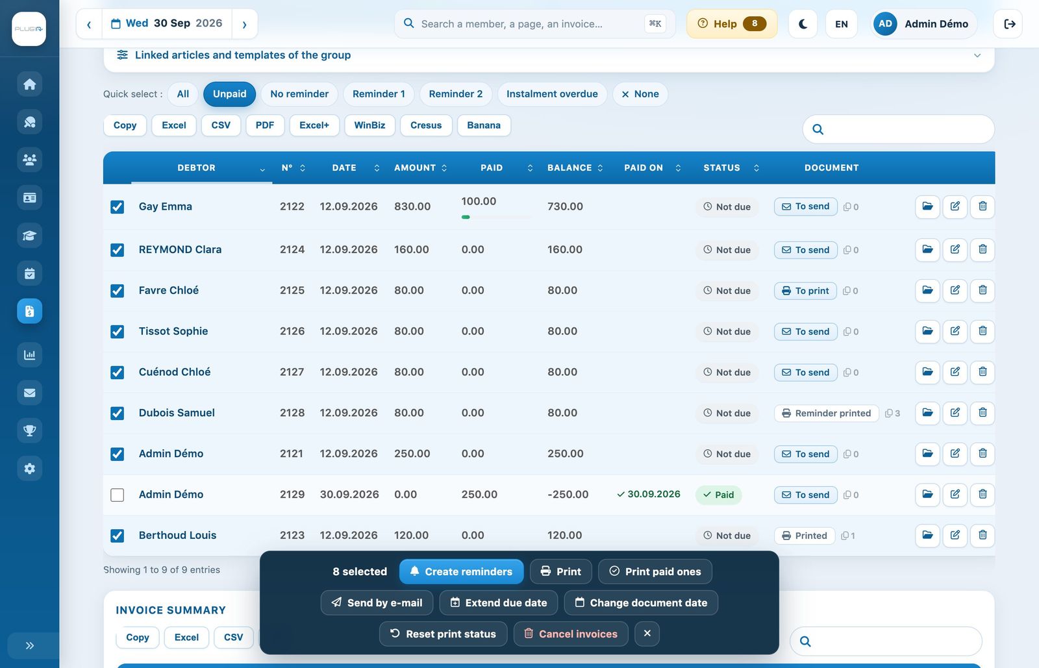Close the selection action bar

click(x=647, y=634)
